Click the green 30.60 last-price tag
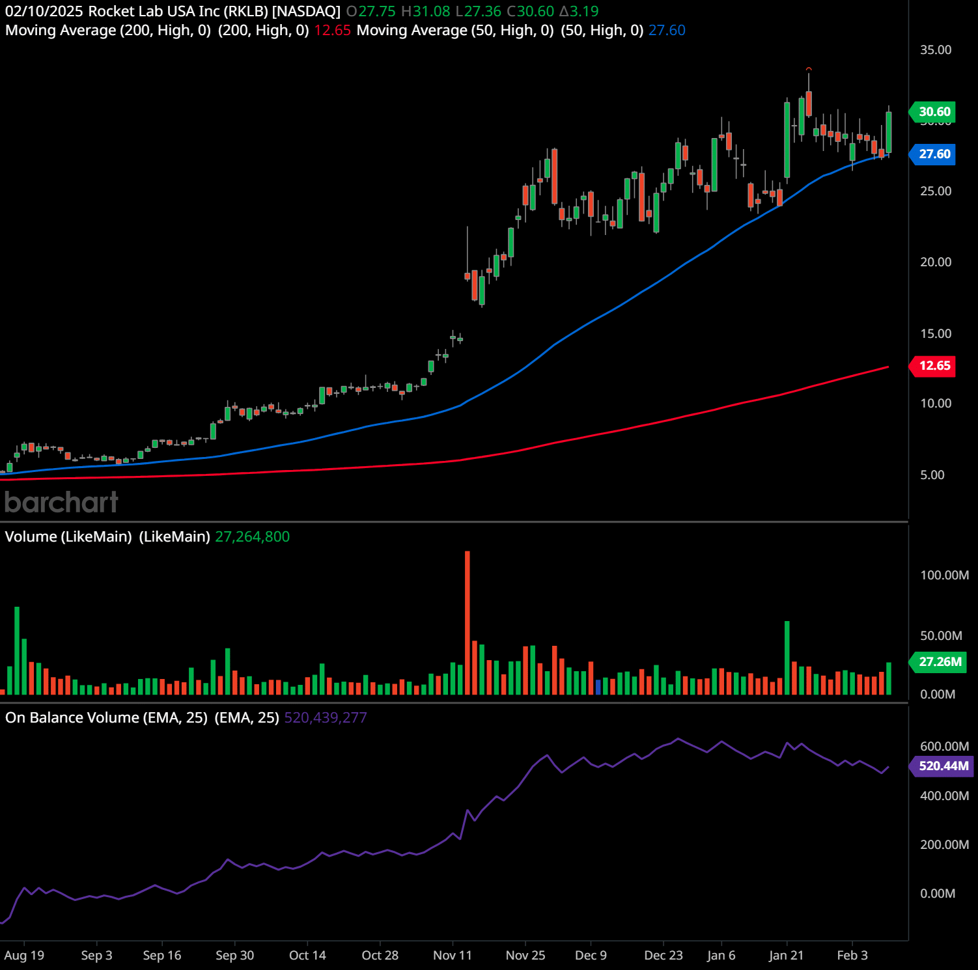Viewport: 978px width, 970px height. (932, 111)
